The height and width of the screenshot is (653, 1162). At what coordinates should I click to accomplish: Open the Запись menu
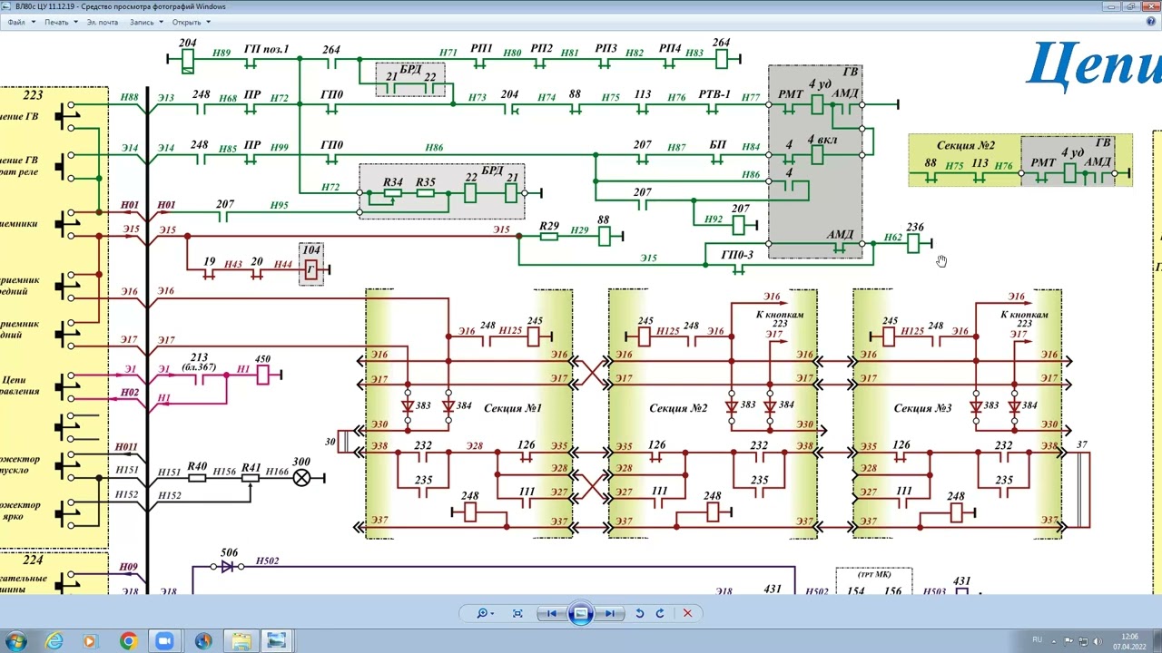tap(145, 22)
